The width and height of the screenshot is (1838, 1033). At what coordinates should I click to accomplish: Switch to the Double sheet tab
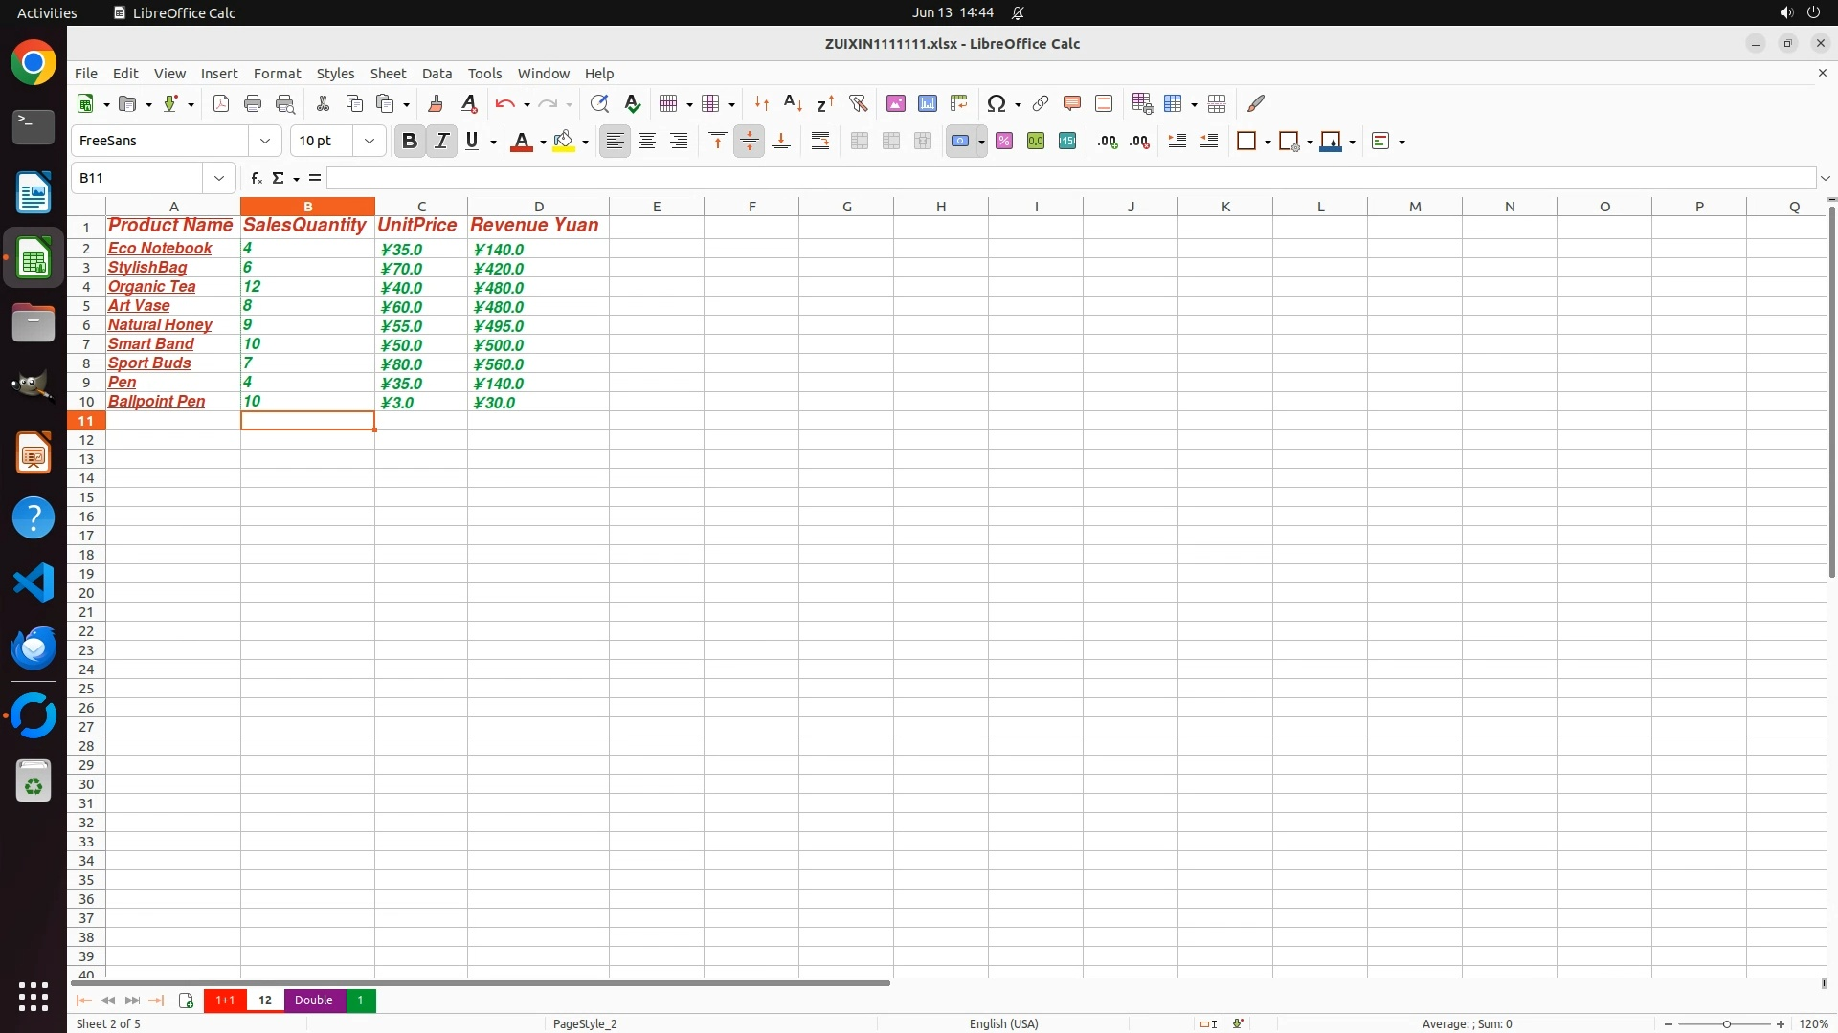tap(314, 1000)
